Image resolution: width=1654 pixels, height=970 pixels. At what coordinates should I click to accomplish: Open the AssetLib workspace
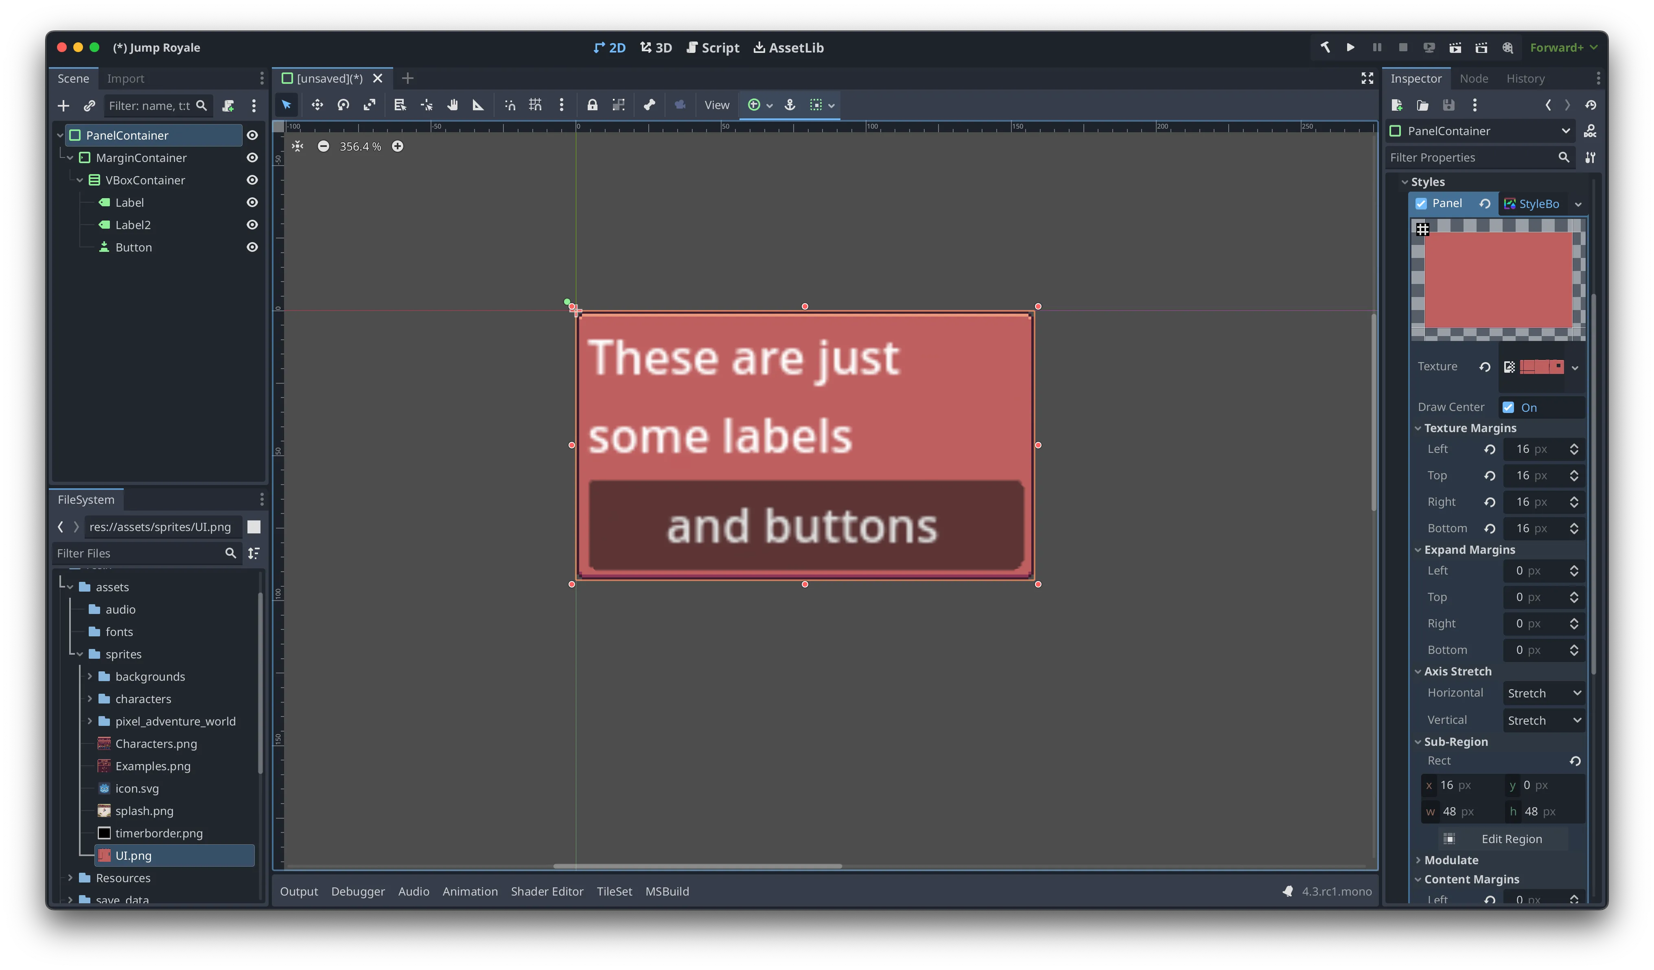(x=788, y=48)
